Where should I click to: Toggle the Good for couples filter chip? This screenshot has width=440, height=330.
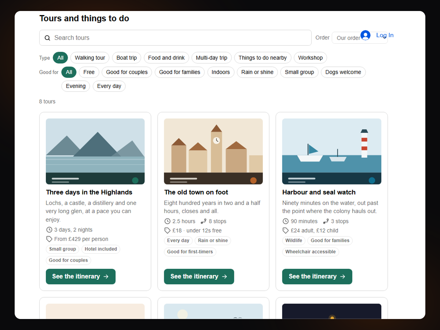(127, 72)
